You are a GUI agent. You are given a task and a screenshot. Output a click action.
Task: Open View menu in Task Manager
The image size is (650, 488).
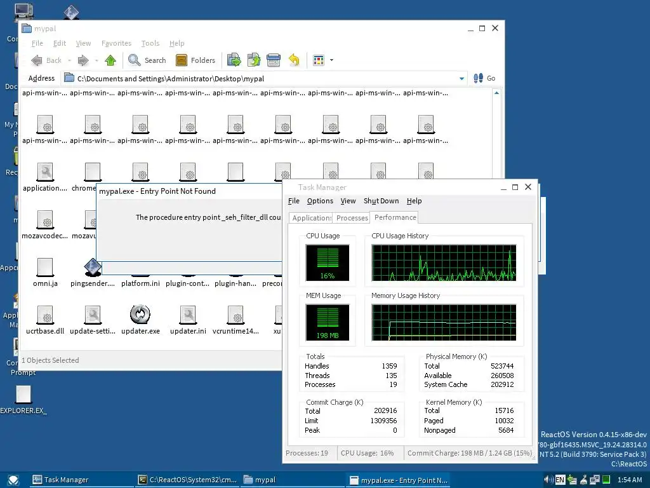tap(348, 201)
